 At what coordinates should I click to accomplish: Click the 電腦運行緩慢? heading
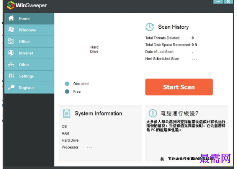179,113
